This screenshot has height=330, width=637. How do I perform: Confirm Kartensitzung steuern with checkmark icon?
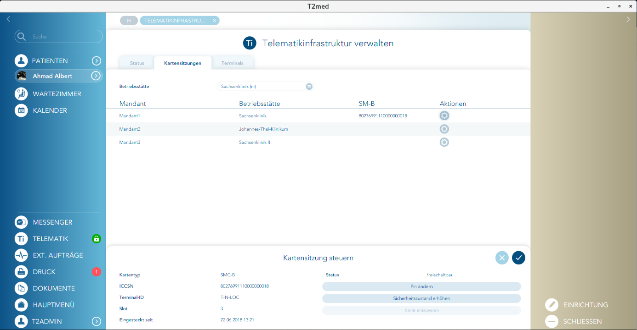coord(518,258)
